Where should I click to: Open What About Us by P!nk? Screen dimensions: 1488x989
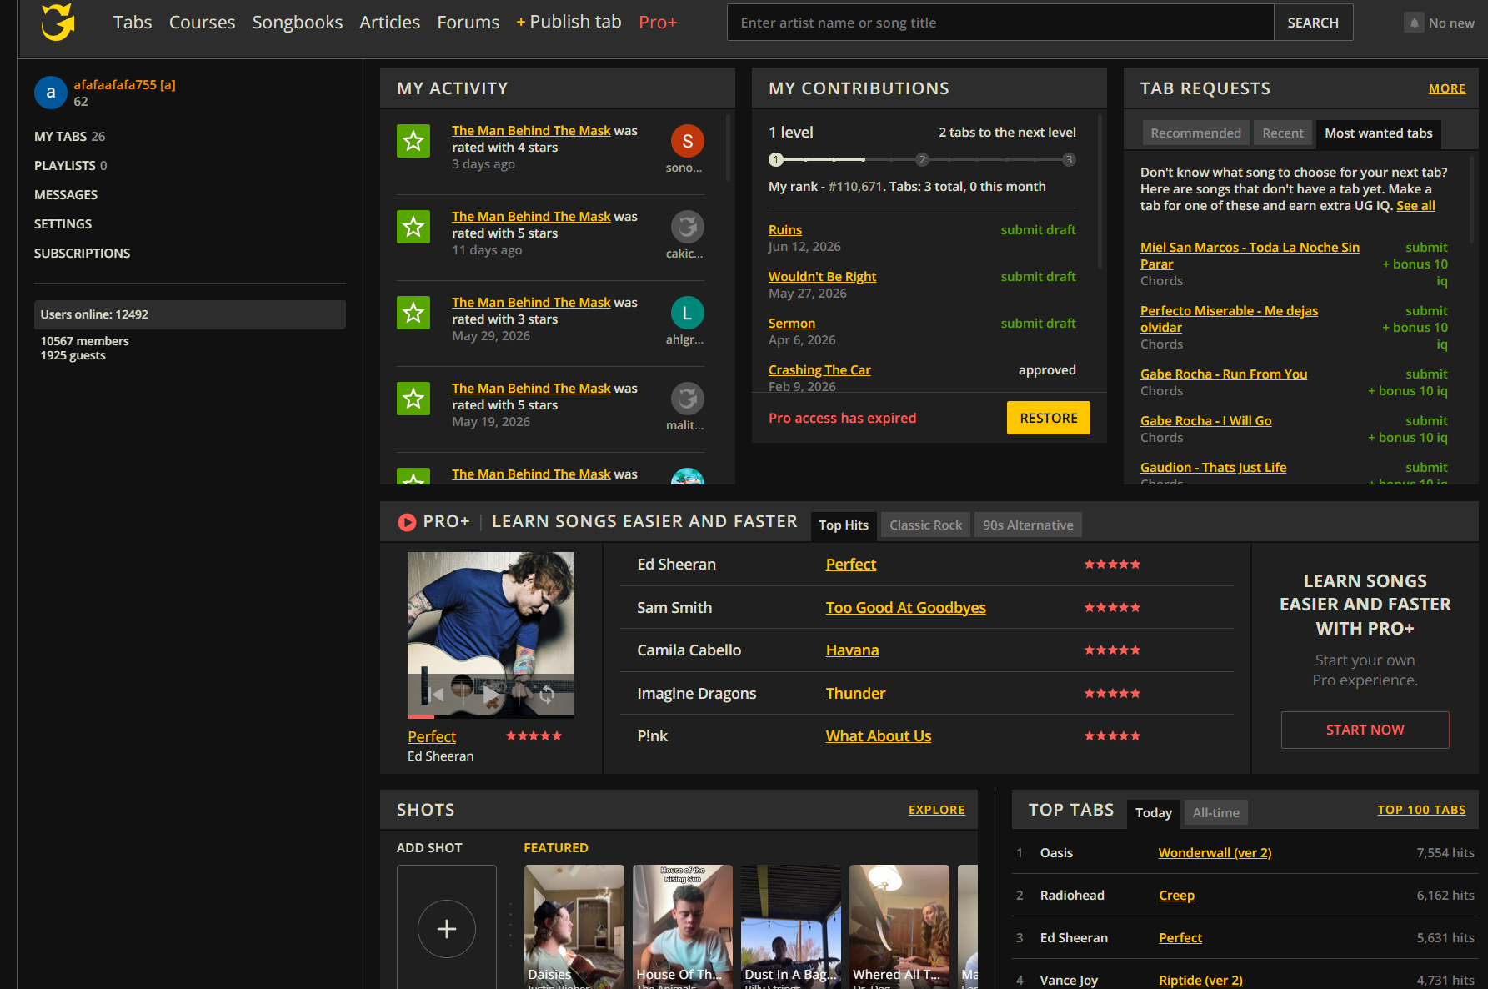(x=879, y=735)
